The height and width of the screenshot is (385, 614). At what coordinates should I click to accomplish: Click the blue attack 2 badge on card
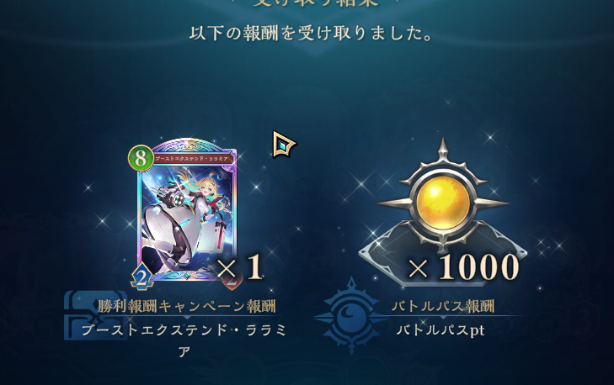(x=141, y=277)
